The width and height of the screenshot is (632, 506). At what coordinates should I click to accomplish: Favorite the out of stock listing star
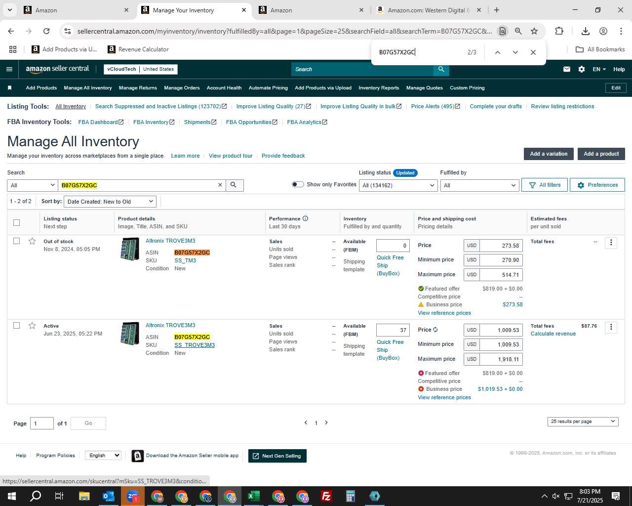coord(32,241)
